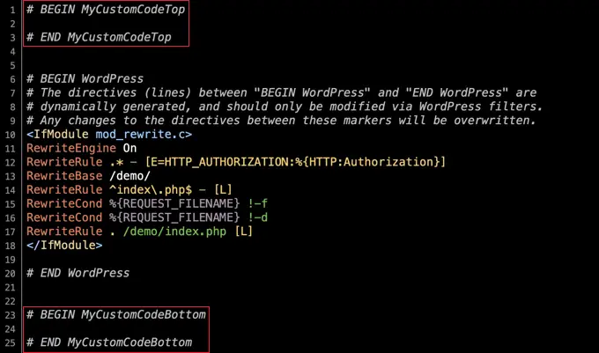Click the '# END MyCustomCodeBottom' comment line
The image size is (599, 353).
point(109,342)
